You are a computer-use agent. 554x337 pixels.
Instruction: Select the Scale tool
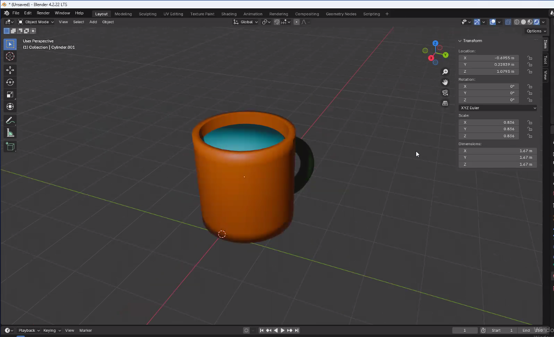pos(10,94)
